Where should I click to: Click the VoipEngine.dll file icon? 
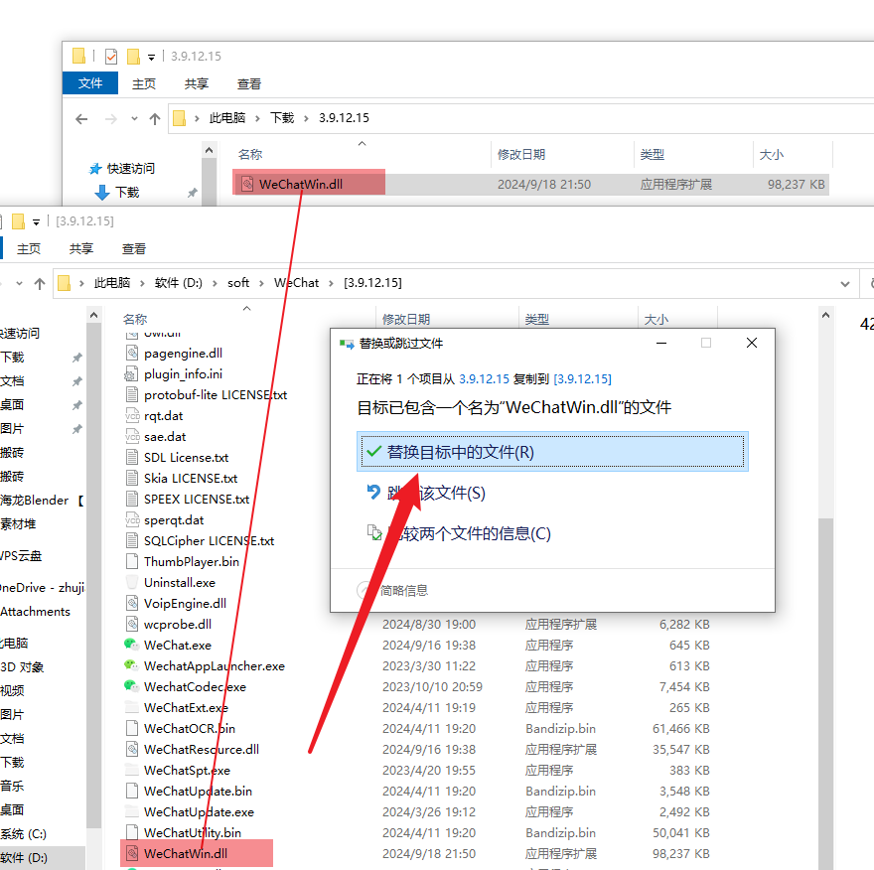[x=131, y=603]
